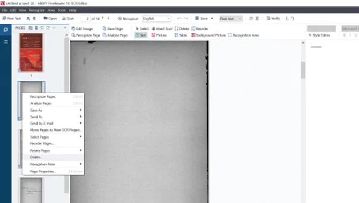Click the Pages pane sidebar icon
The width and height of the screenshot is (359, 203).
click(6, 30)
